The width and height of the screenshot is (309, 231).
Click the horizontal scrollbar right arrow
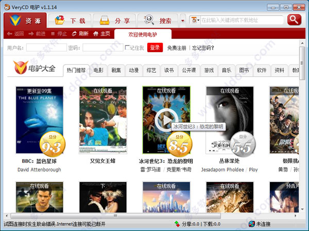295,216
